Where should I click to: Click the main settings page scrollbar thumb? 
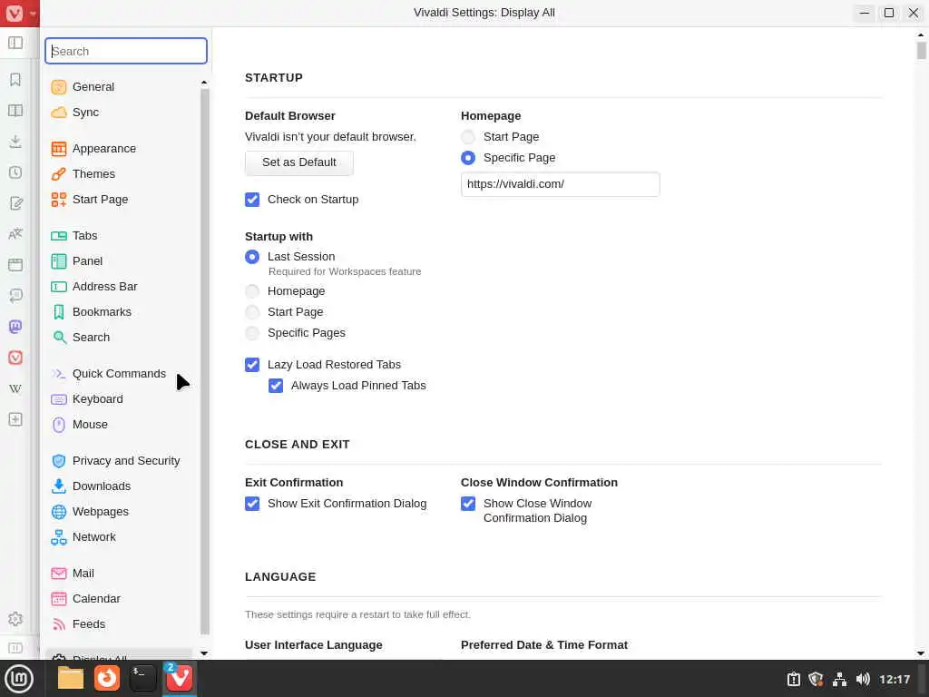coord(921,51)
